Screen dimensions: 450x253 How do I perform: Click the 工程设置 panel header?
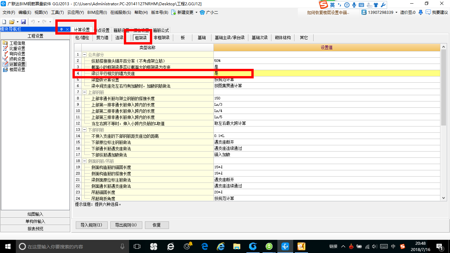pyautogui.click(x=35, y=36)
